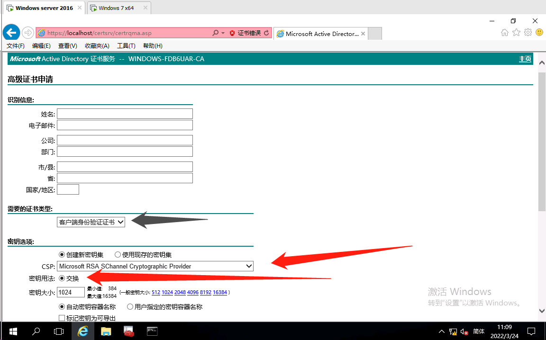Set key size via 8192 link

[206, 292]
